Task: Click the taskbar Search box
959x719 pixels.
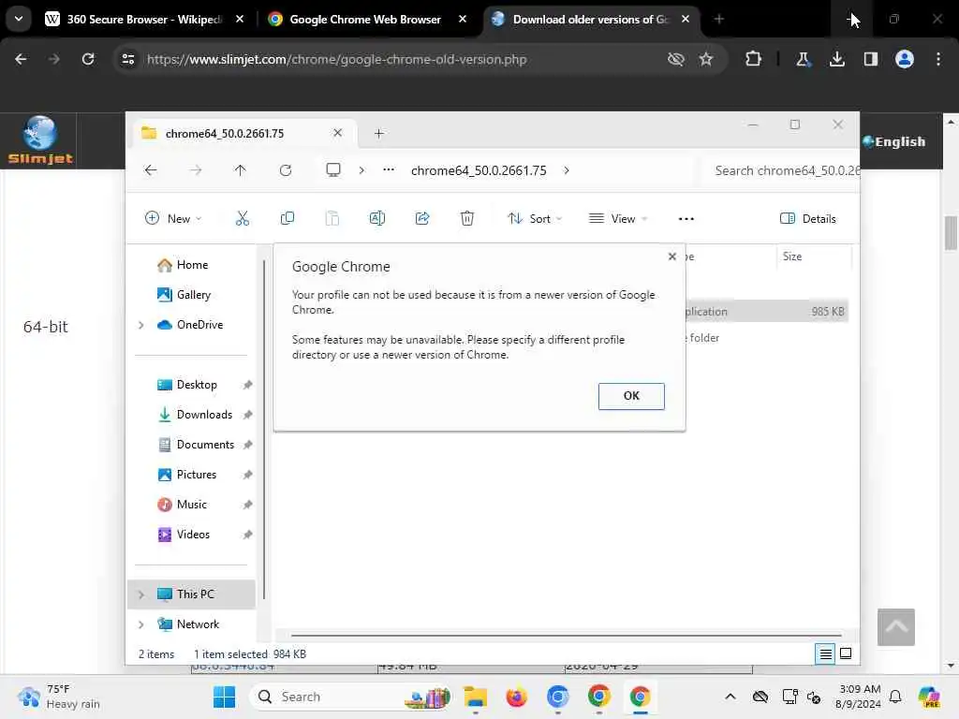Action: (353, 697)
